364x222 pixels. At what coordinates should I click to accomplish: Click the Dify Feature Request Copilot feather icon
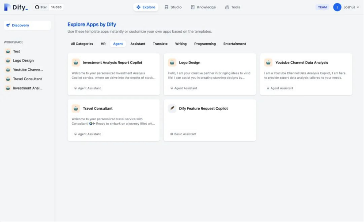[172, 108]
